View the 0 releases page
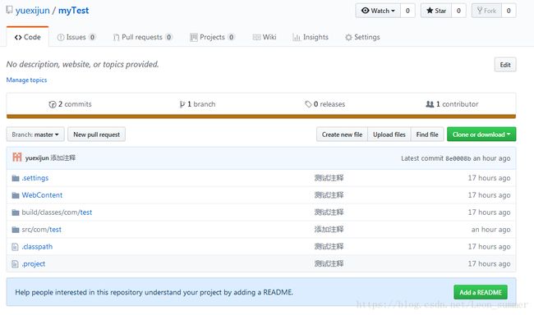Image resolution: width=534 pixels, height=315 pixels. (x=325, y=104)
